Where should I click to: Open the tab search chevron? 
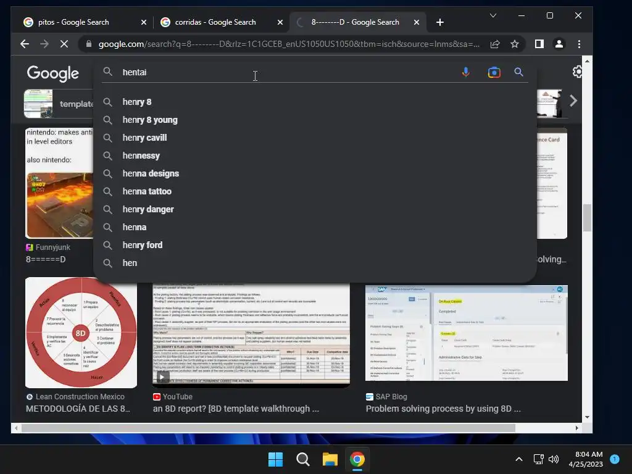click(493, 15)
